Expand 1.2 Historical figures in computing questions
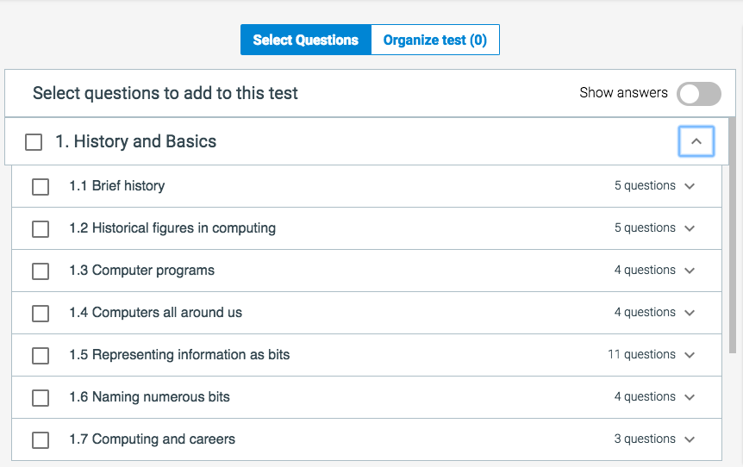This screenshot has width=743, height=467. 690,228
